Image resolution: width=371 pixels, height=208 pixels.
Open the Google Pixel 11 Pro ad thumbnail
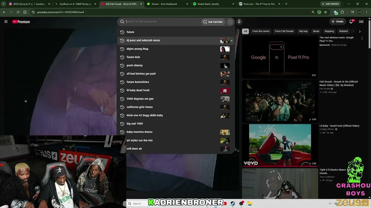[x=280, y=57]
